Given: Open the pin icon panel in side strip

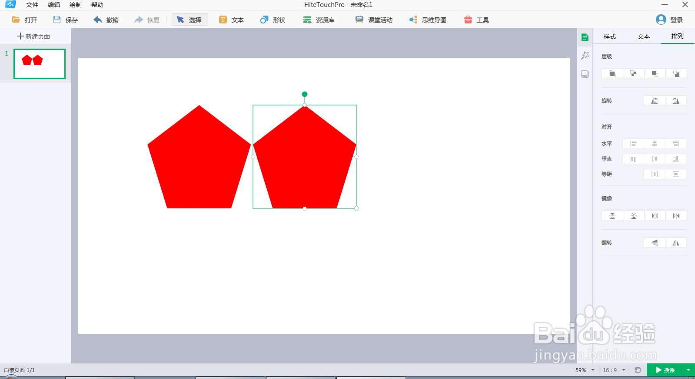Looking at the screenshot, I should coord(585,56).
